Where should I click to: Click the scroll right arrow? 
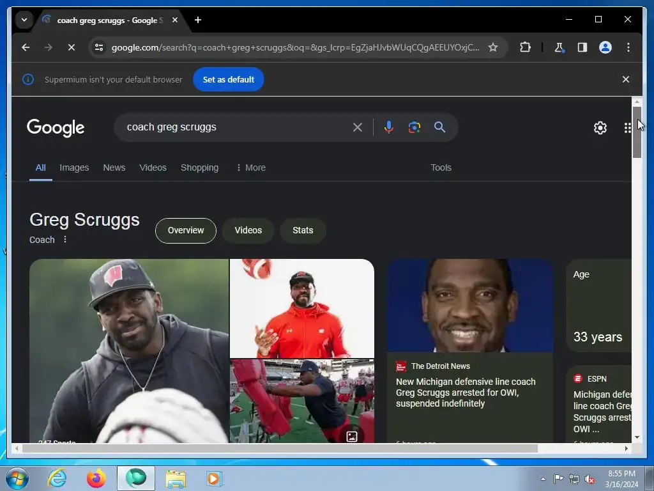point(626,448)
